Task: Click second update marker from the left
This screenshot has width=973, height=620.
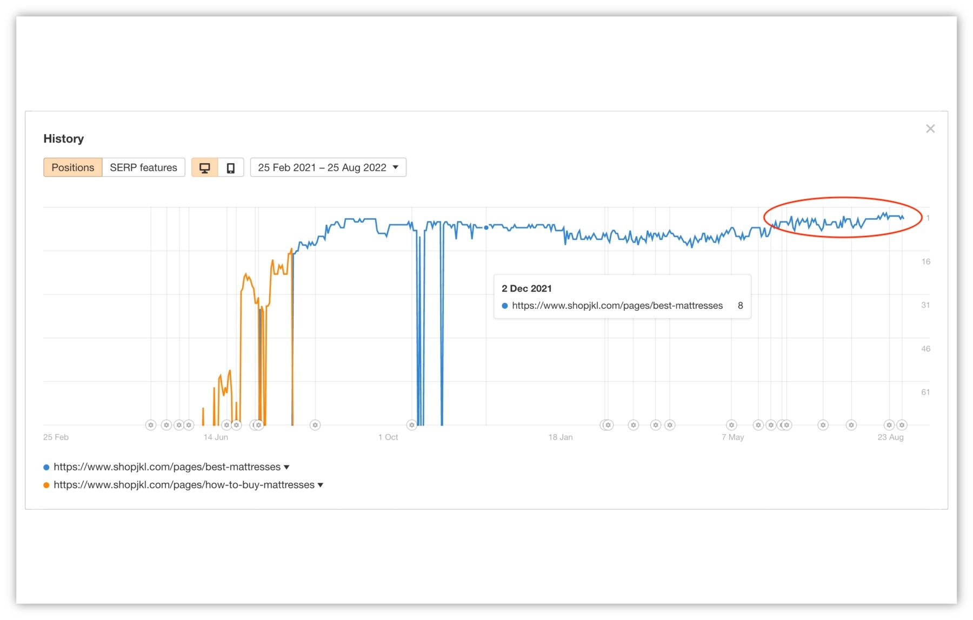Action: pyautogui.click(x=166, y=425)
